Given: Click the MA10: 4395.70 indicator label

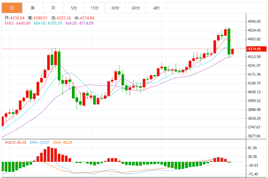Looking at the screenshot, I should point(48,23).
